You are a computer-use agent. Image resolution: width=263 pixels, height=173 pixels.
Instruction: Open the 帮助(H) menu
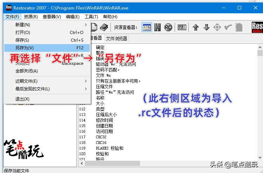[110, 17]
